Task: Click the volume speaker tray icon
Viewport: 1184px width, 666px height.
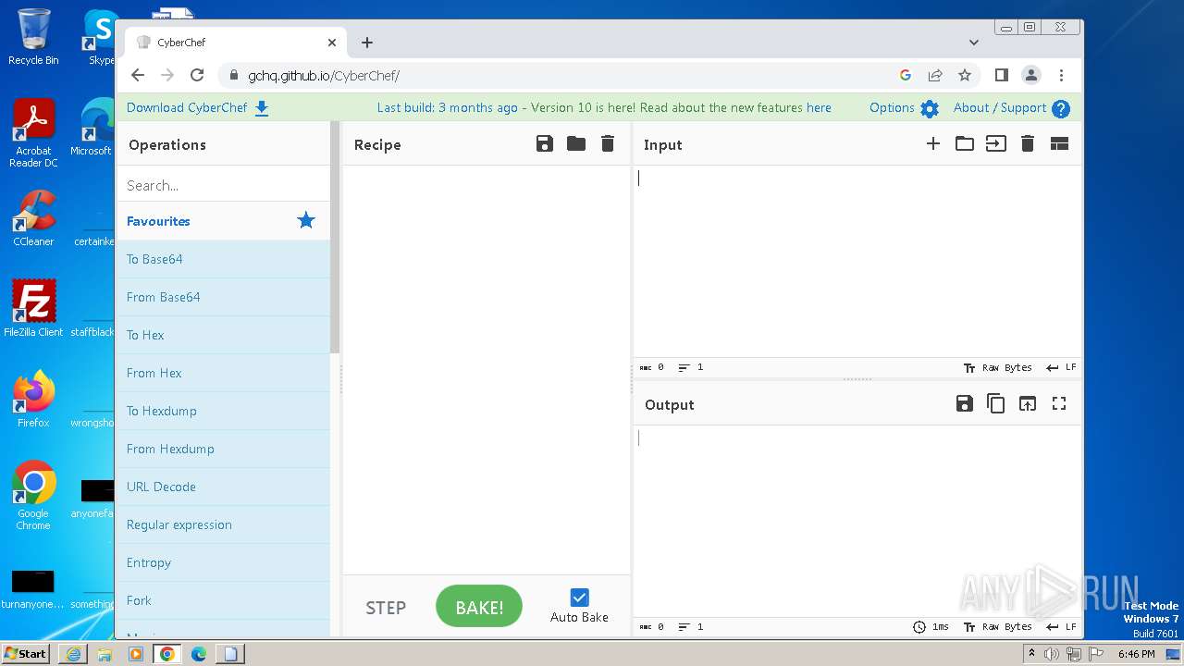Action: click(1052, 654)
